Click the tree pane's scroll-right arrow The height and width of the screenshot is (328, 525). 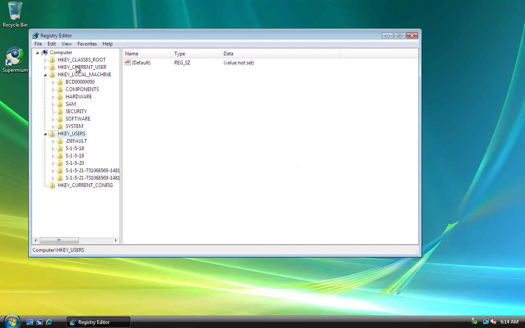(x=116, y=240)
